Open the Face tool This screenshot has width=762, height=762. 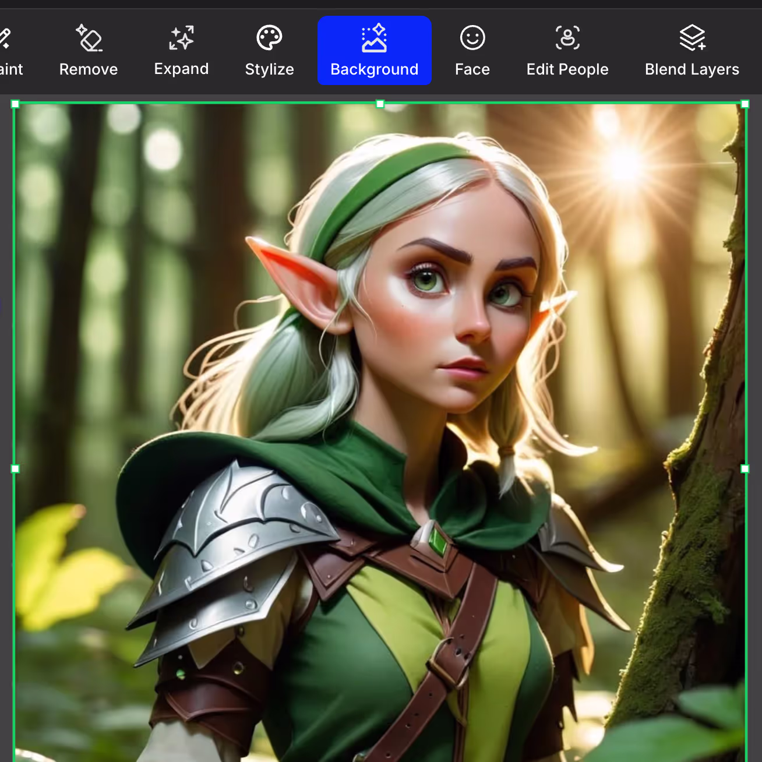click(x=472, y=51)
